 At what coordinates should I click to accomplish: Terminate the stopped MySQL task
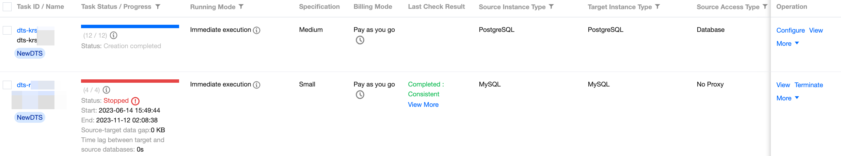pyautogui.click(x=809, y=85)
